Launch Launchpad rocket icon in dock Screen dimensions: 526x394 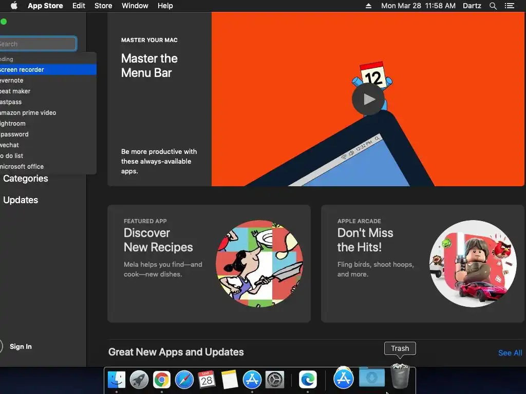click(139, 380)
